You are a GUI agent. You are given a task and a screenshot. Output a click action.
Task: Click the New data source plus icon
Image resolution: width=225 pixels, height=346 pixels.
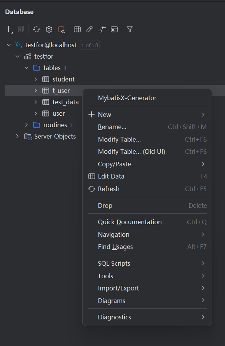9,29
